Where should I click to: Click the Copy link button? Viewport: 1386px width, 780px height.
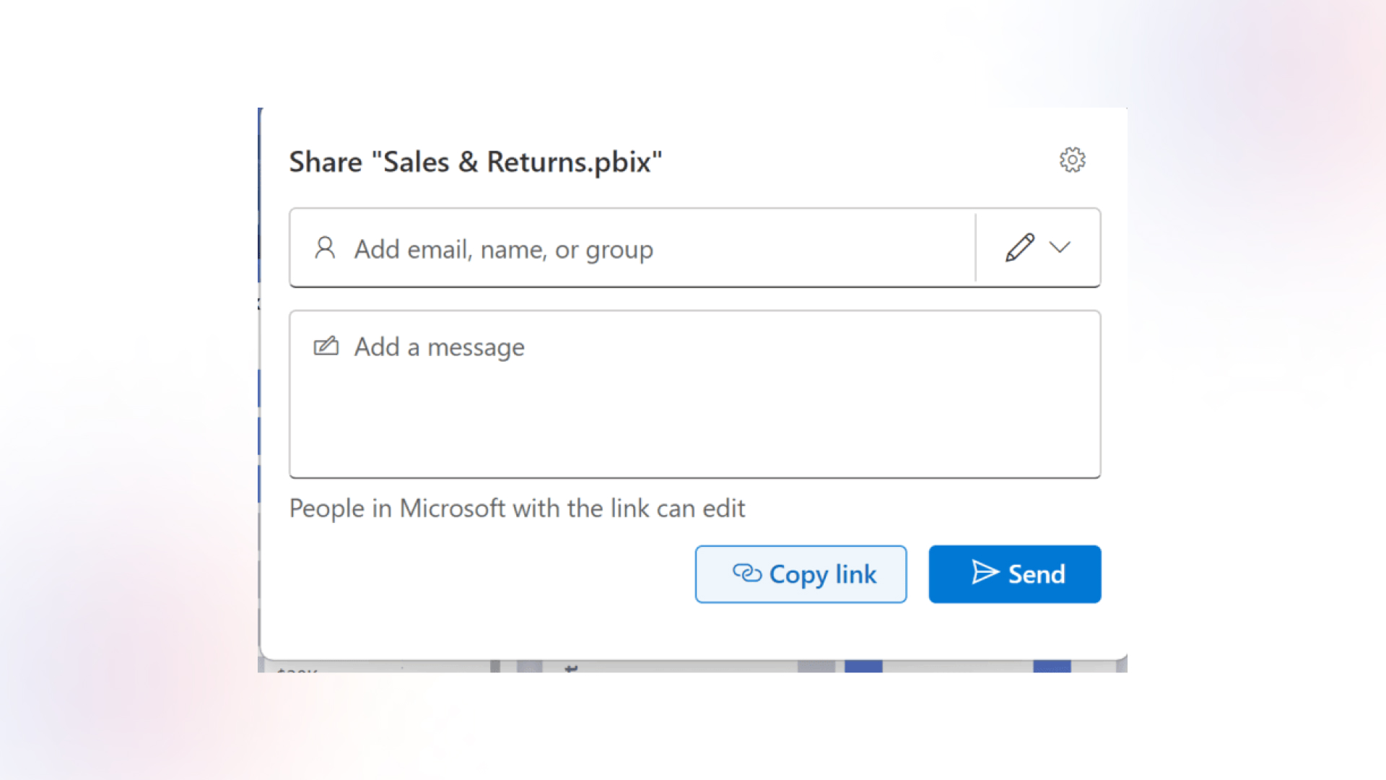pyautogui.click(x=801, y=574)
